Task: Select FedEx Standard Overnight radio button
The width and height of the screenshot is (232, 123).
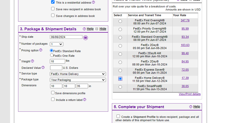Action: point(120,38)
